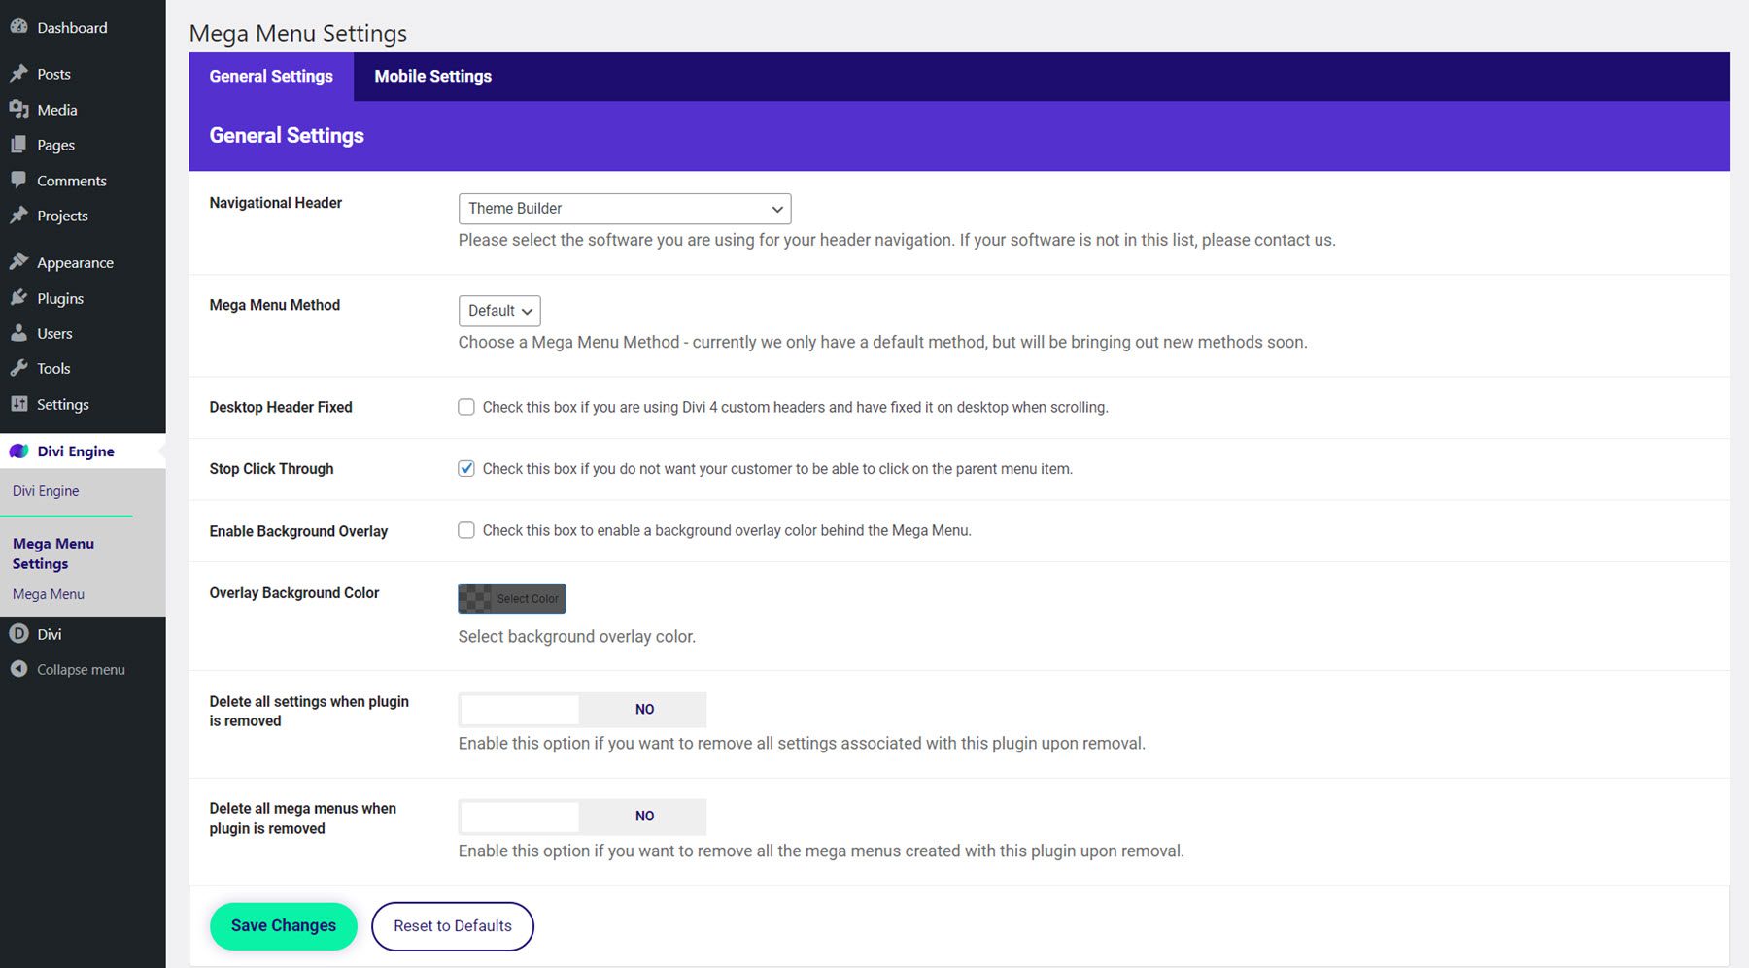Viewport: 1749px width, 968px height.
Task: Click Reset to Defaults
Action: point(452,925)
